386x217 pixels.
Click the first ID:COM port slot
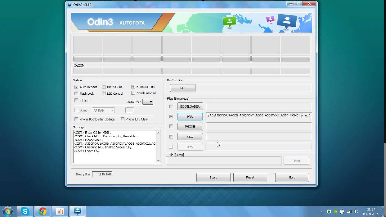pyautogui.click(x=87, y=71)
